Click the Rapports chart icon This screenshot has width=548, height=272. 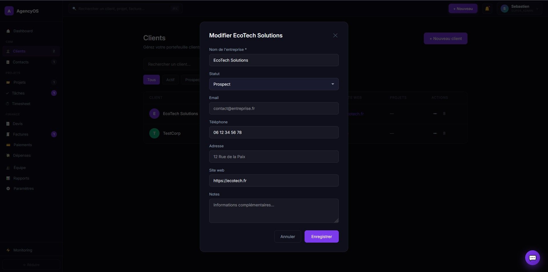click(8, 178)
